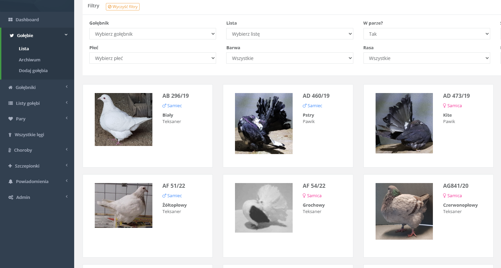Switch to the Archiwum section
This screenshot has width=501, height=268.
[30, 59]
